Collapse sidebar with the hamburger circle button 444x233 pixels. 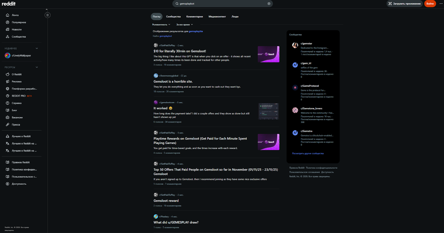tap(47, 15)
